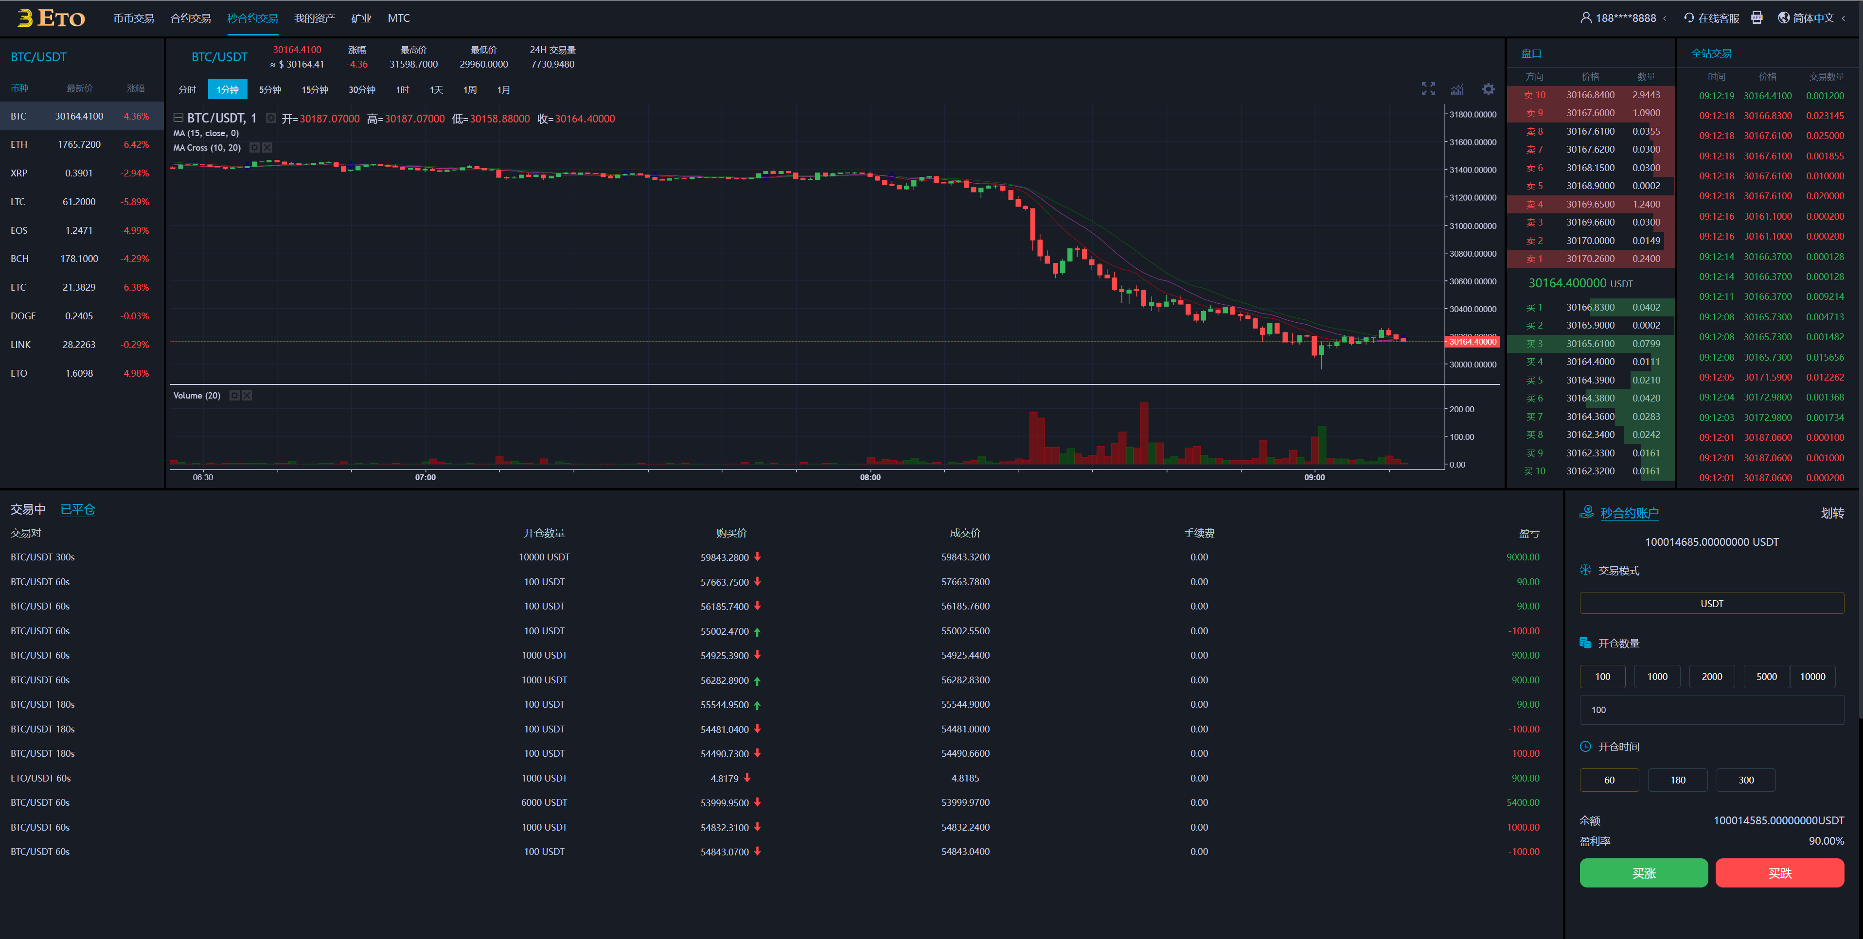The width and height of the screenshot is (1863, 939).
Task: Enter fullscreen chart mode via expand icon
Action: click(1428, 89)
